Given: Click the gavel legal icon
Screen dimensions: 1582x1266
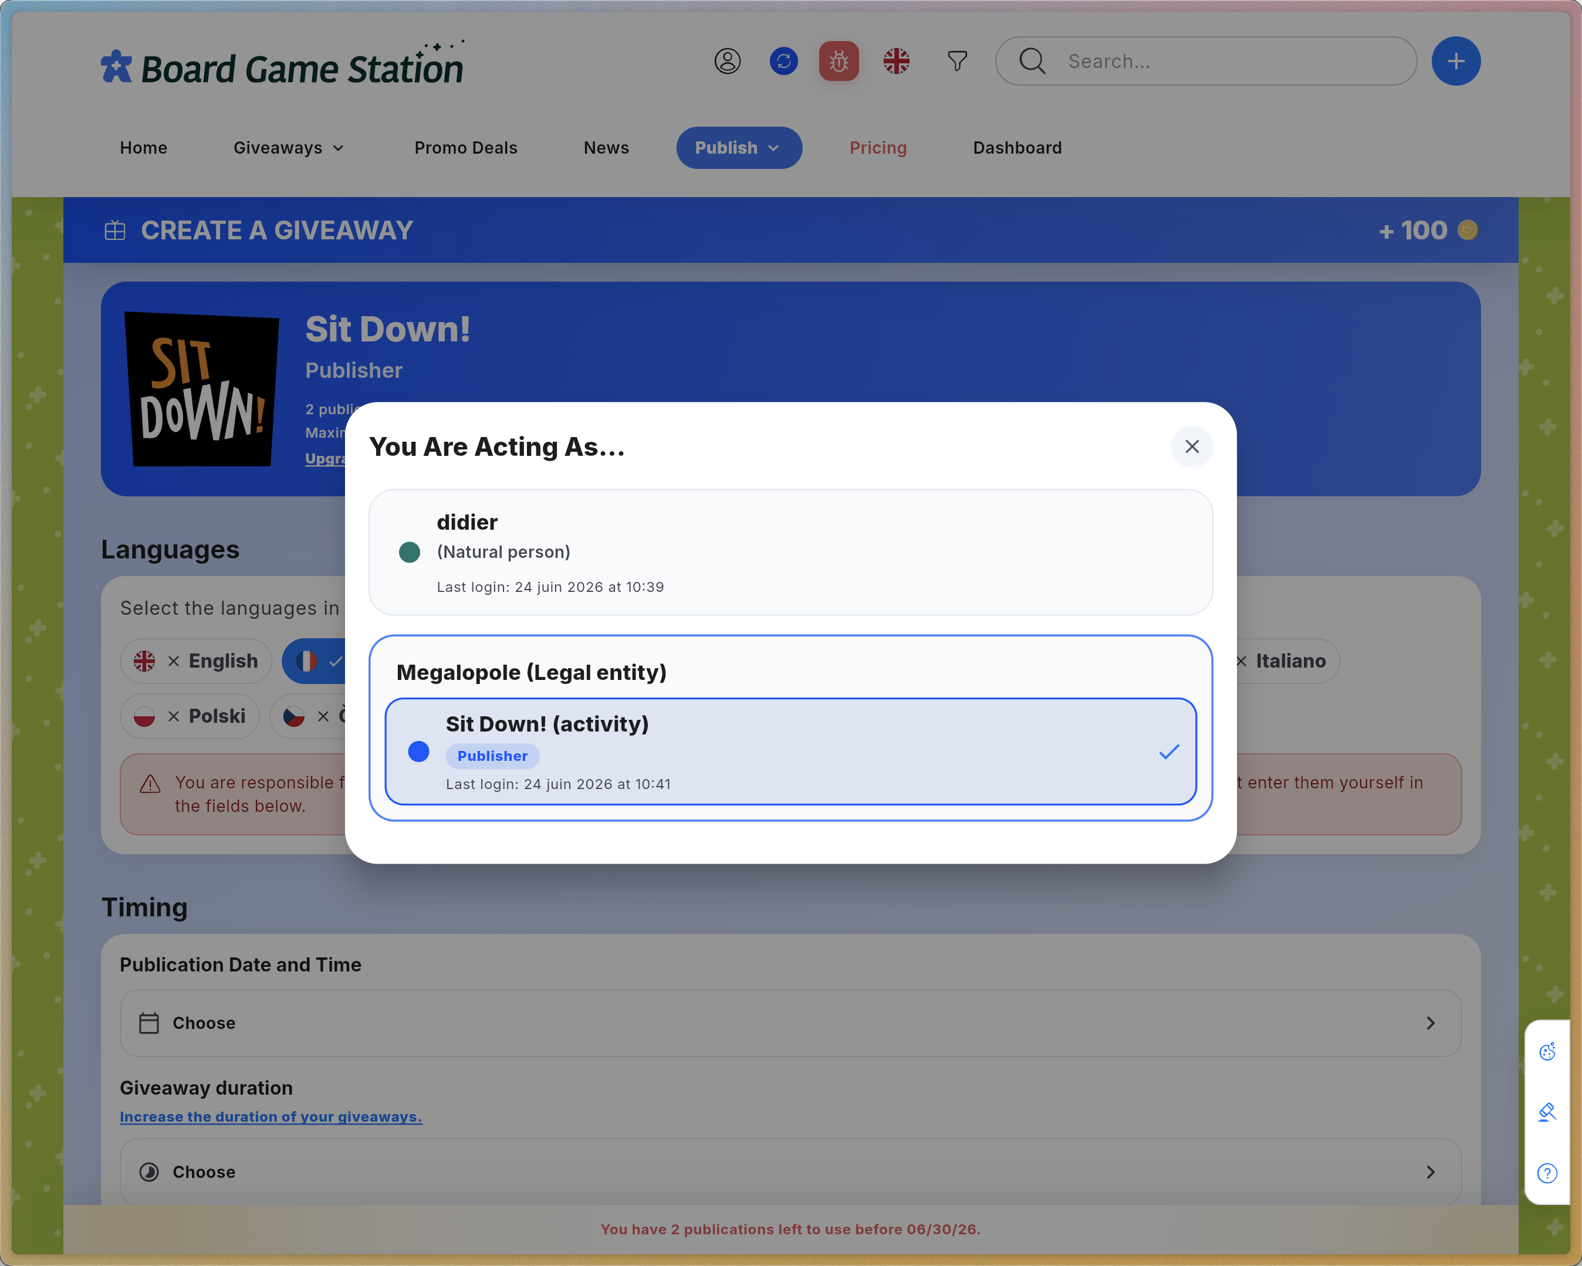Looking at the screenshot, I should click(1547, 1112).
